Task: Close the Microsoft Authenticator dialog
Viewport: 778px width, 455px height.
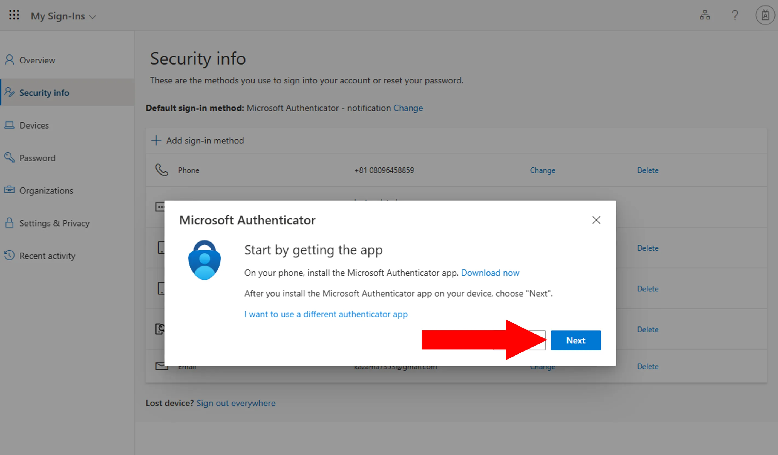Action: 596,220
